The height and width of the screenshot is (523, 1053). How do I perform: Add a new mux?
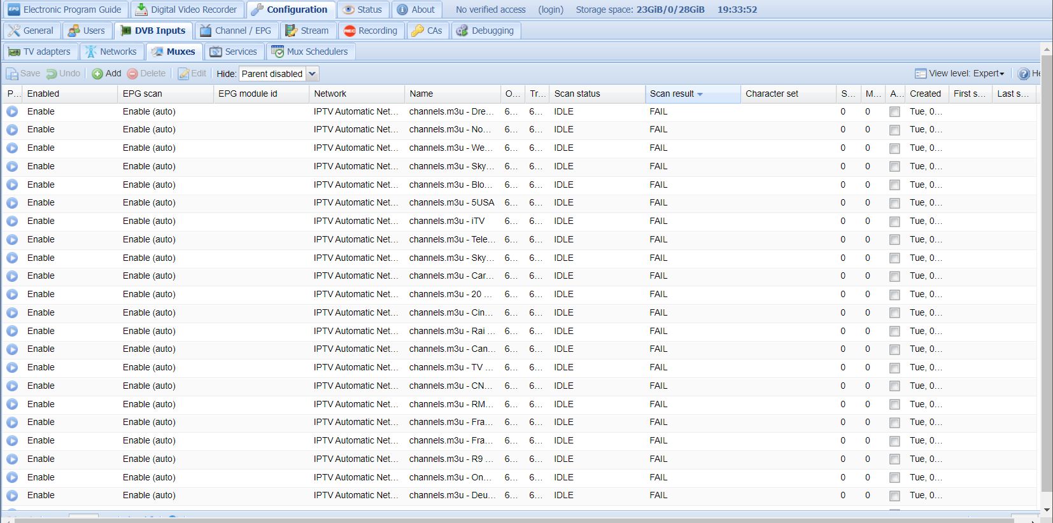(x=106, y=73)
